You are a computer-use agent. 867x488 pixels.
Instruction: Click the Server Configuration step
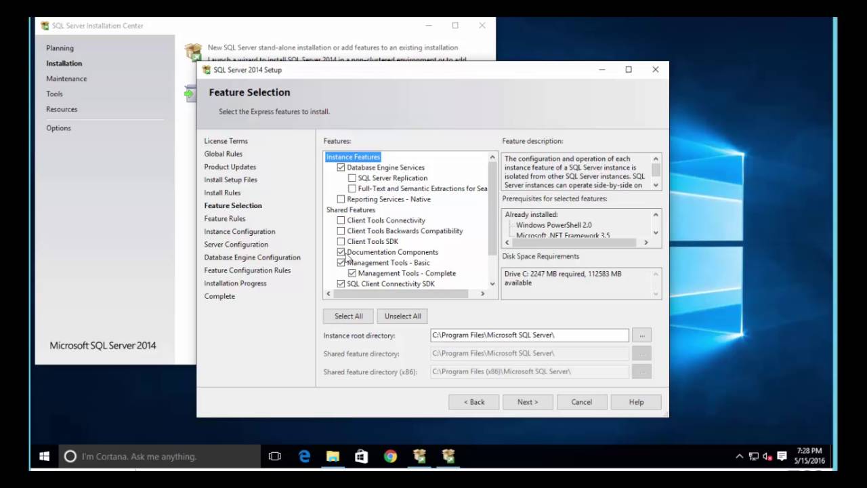pos(236,245)
